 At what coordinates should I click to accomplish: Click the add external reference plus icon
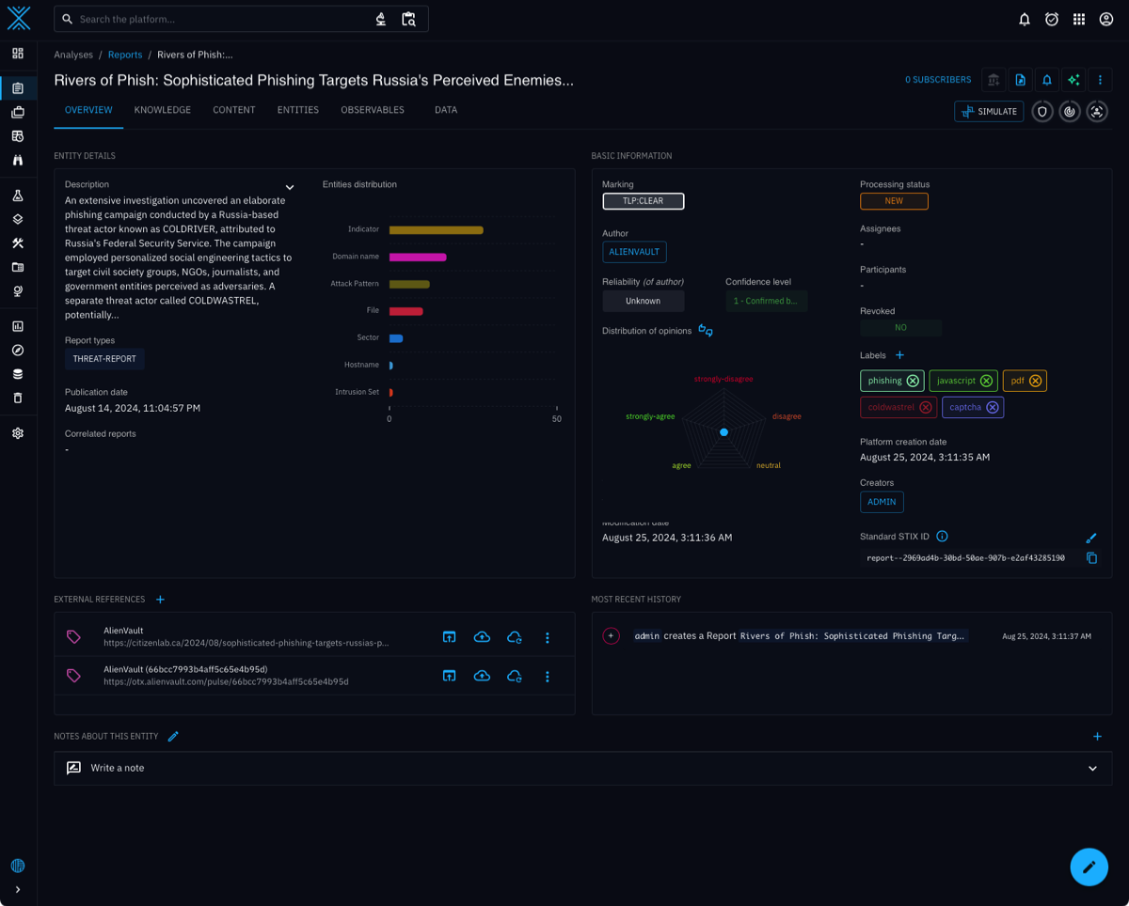point(160,600)
